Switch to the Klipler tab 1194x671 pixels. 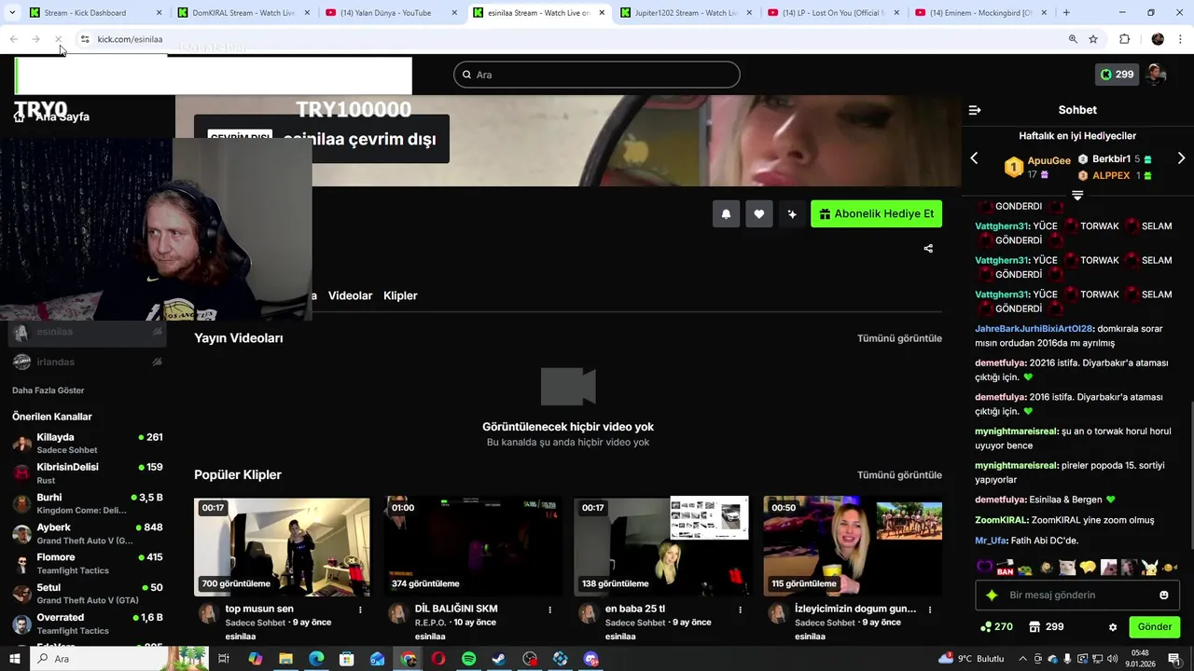tap(400, 295)
